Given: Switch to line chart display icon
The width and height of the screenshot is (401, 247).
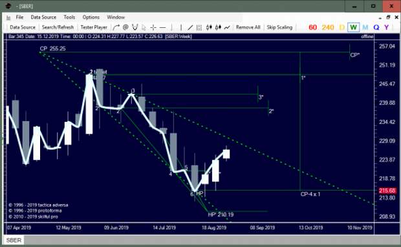Looking at the screenshot, I should pos(227,27).
